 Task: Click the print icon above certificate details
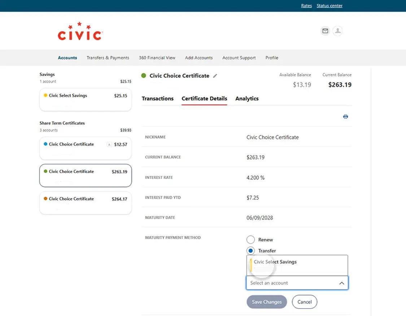pos(345,116)
